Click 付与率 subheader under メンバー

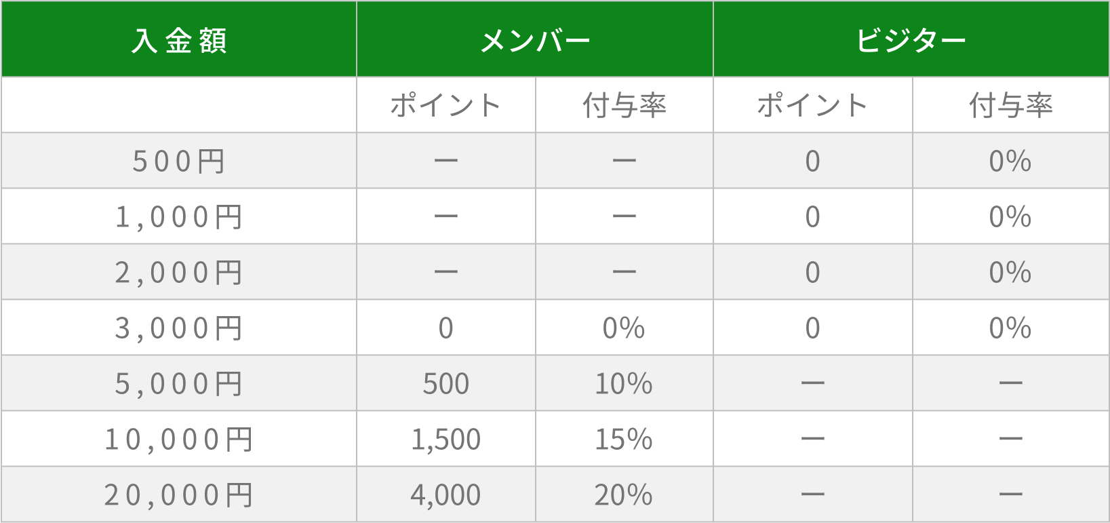(x=624, y=106)
